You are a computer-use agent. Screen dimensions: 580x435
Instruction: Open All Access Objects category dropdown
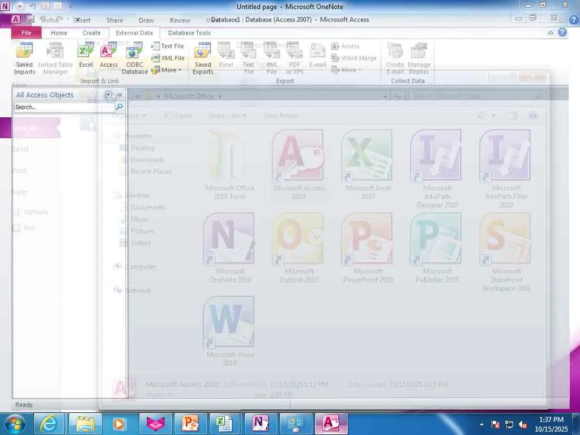tap(108, 95)
